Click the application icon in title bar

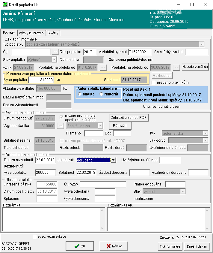coord(5,5)
